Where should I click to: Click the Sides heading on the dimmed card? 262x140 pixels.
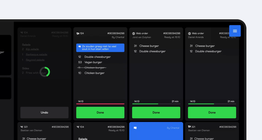[x=26, y=68]
